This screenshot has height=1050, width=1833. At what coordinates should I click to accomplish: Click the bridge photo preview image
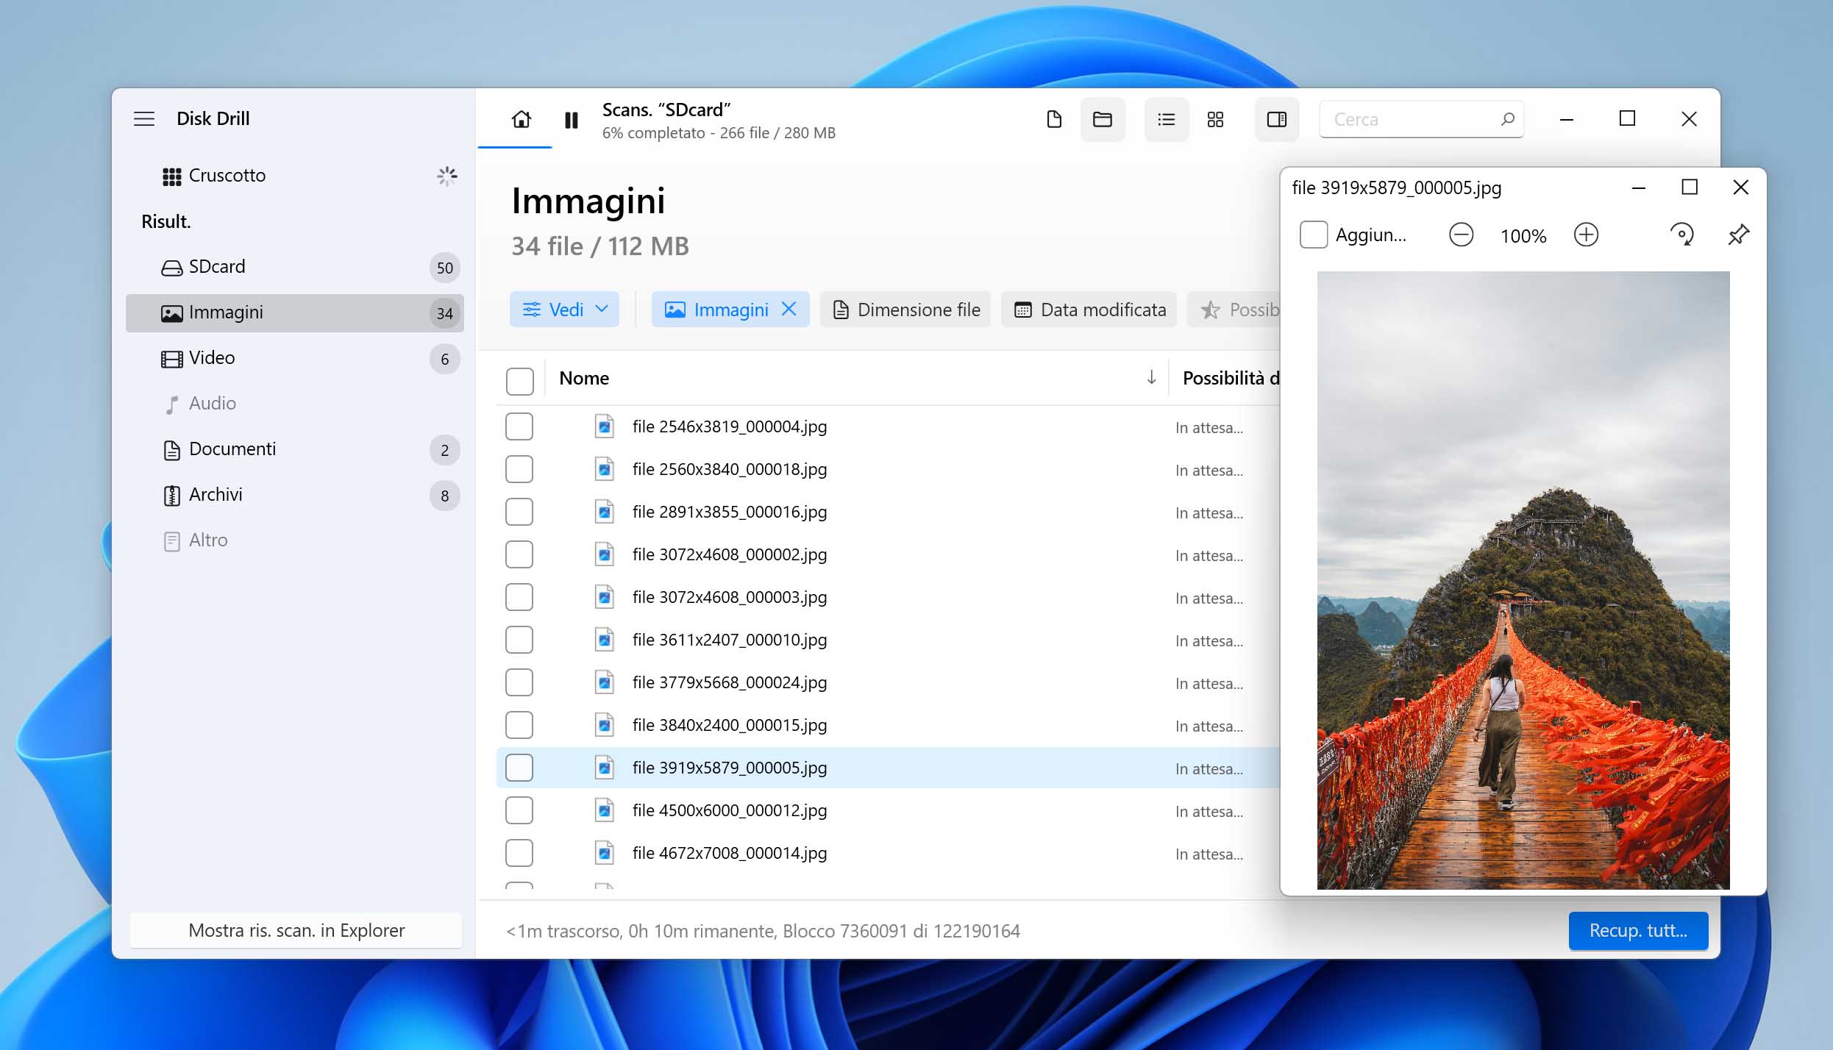tap(1523, 580)
